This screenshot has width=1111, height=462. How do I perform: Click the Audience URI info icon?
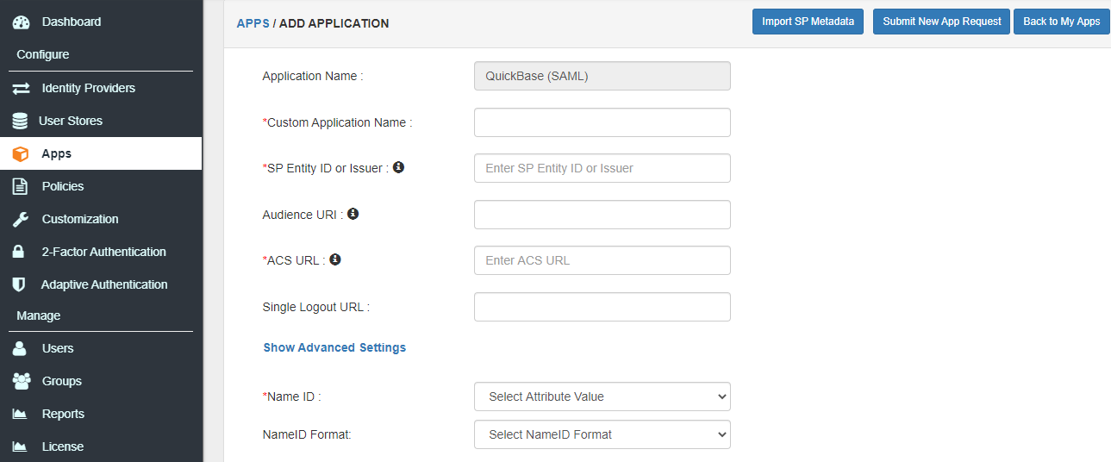click(x=353, y=214)
